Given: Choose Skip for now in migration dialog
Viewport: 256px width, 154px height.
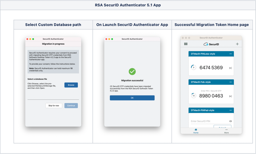Looking at the screenshot, I should [54, 105].
